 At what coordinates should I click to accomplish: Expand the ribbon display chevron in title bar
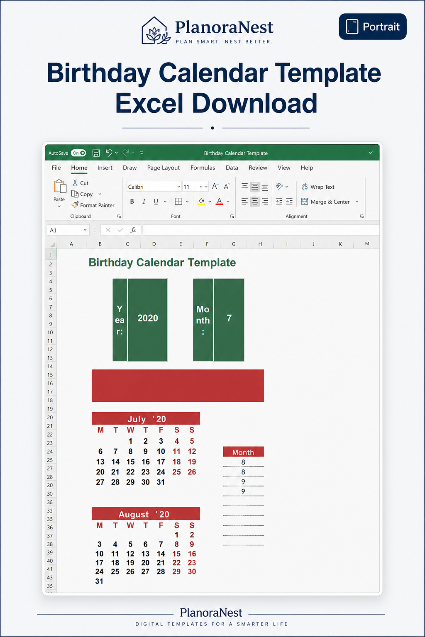tap(371, 153)
